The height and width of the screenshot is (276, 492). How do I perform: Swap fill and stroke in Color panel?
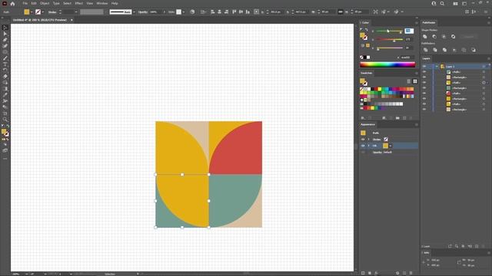point(366,30)
